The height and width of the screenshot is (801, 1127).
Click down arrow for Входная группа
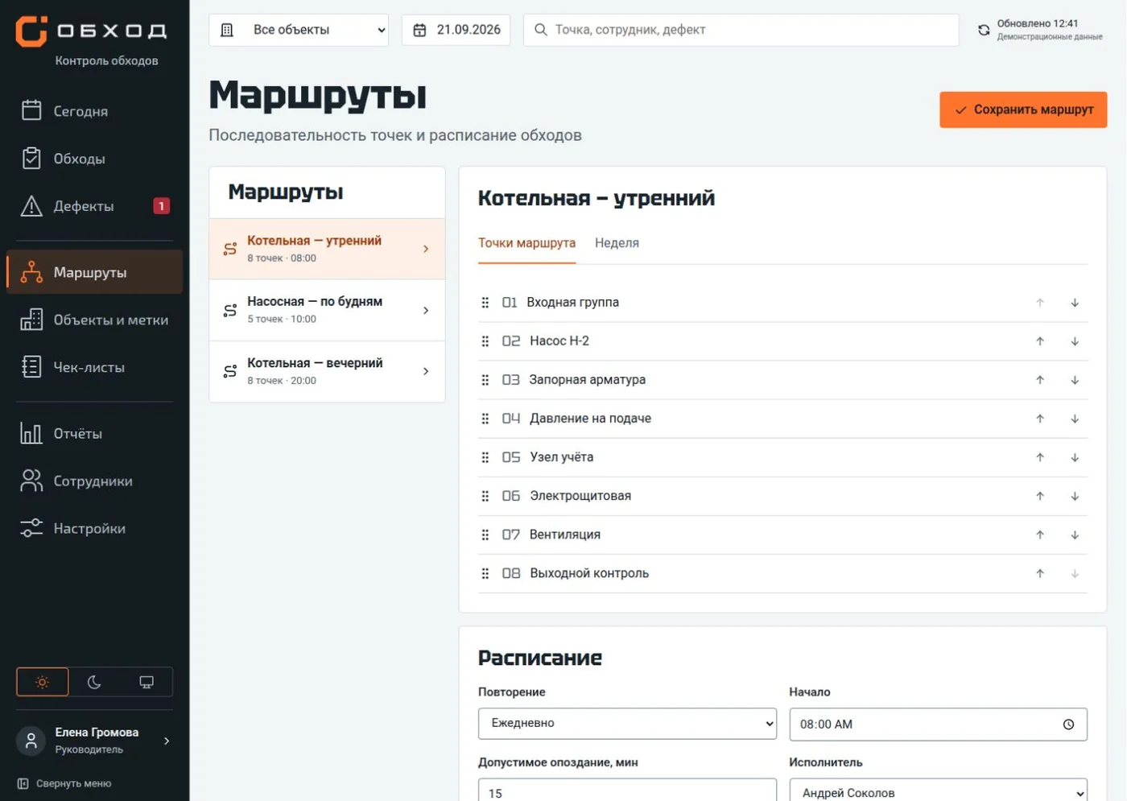point(1075,303)
